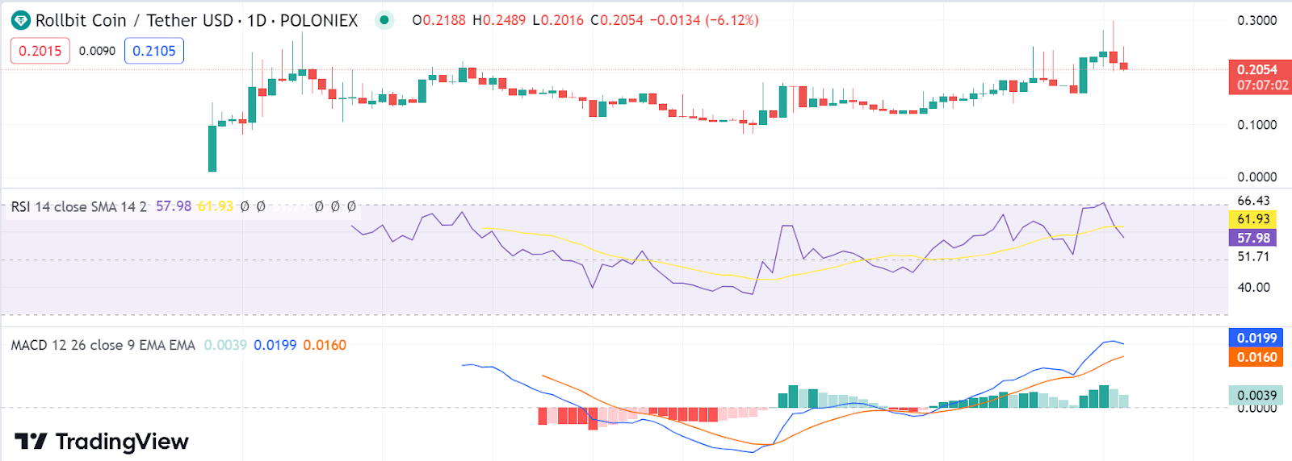Image resolution: width=1292 pixels, height=461 pixels.
Task: Click the Rollbit Coin logo icon
Action: pyautogui.click(x=20, y=20)
